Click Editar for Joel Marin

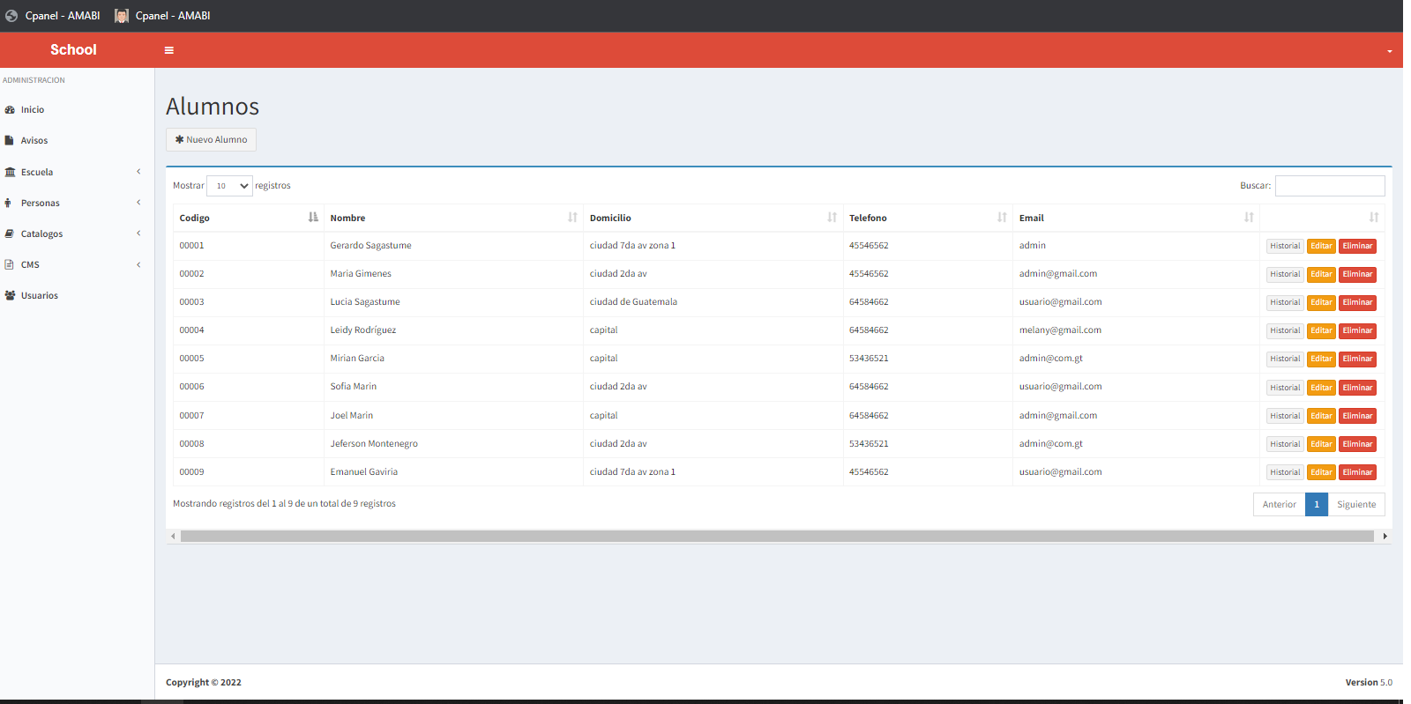(1321, 416)
